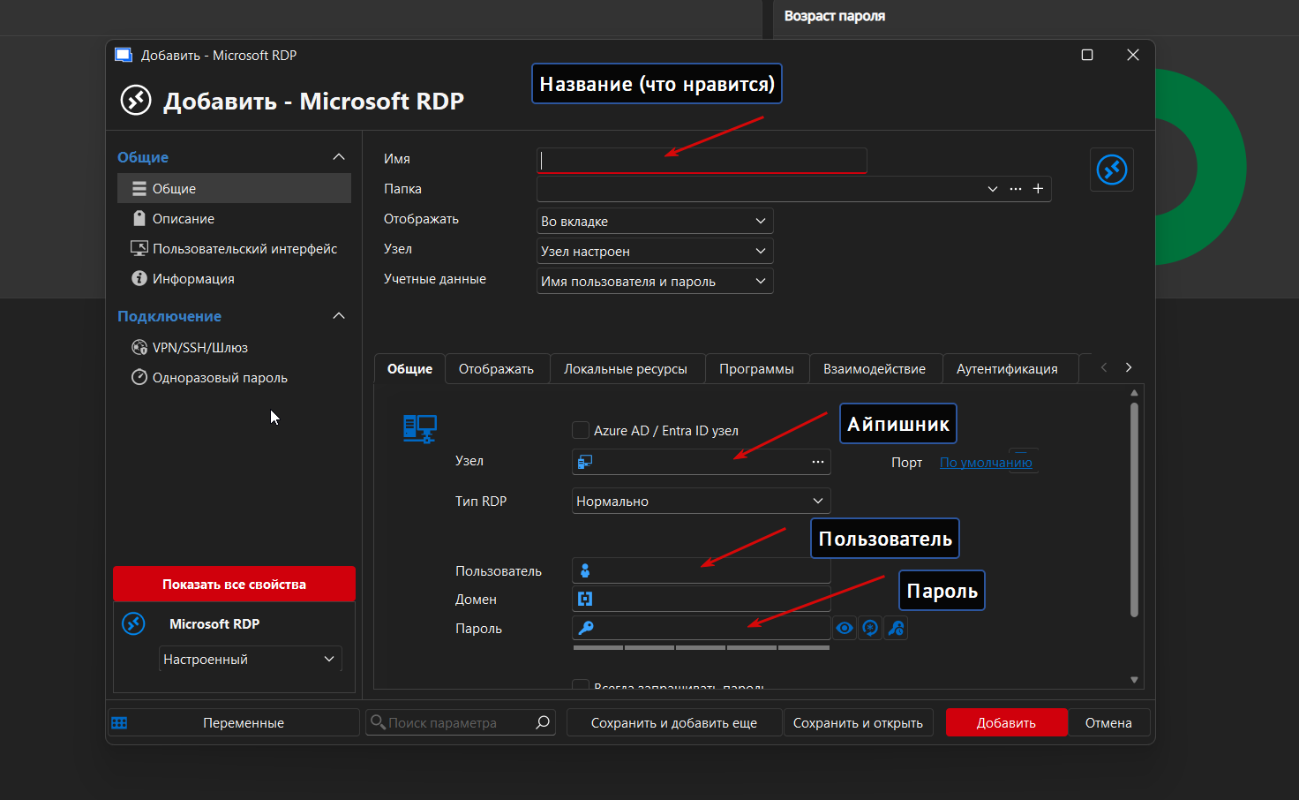This screenshot has height=800, width=1299.
Task: Open the Тип RDP dropdown
Action: [701, 501]
